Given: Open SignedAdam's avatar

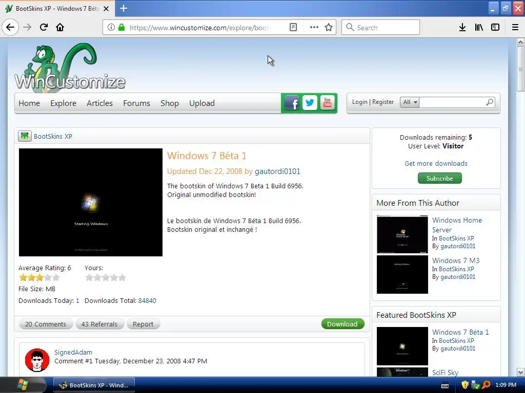Looking at the screenshot, I should pos(37,360).
